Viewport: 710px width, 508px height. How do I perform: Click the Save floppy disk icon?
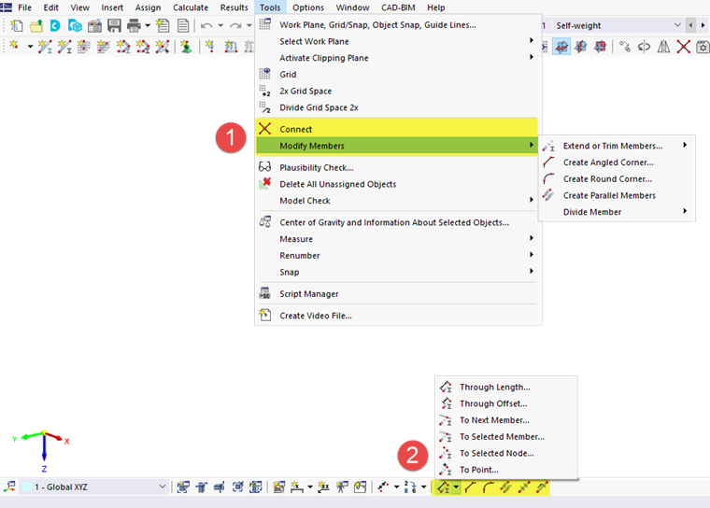[114, 25]
